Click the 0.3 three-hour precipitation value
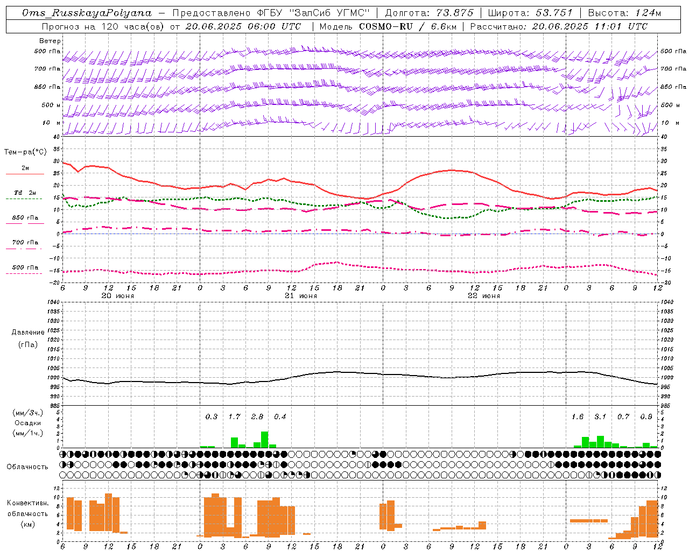This screenshot has width=689, height=551. click(212, 417)
